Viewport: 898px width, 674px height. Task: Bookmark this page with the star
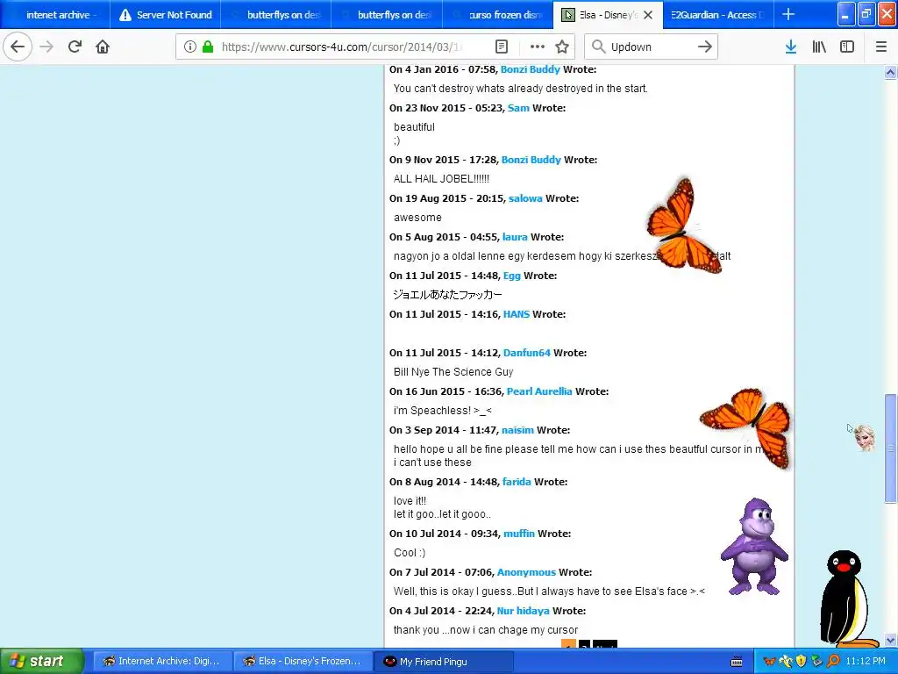pos(562,47)
